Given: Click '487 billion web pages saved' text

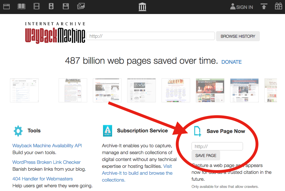Looking at the screenshot, I should (141, 61).
